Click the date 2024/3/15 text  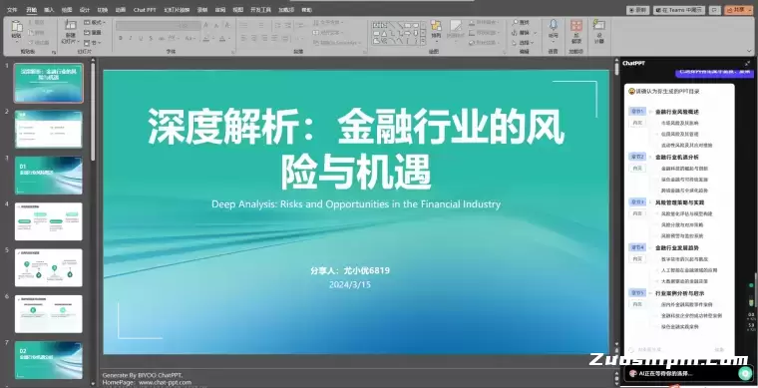[350, 284]
